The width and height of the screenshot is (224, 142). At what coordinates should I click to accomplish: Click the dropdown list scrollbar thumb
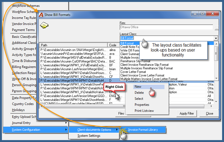(216, 53)
